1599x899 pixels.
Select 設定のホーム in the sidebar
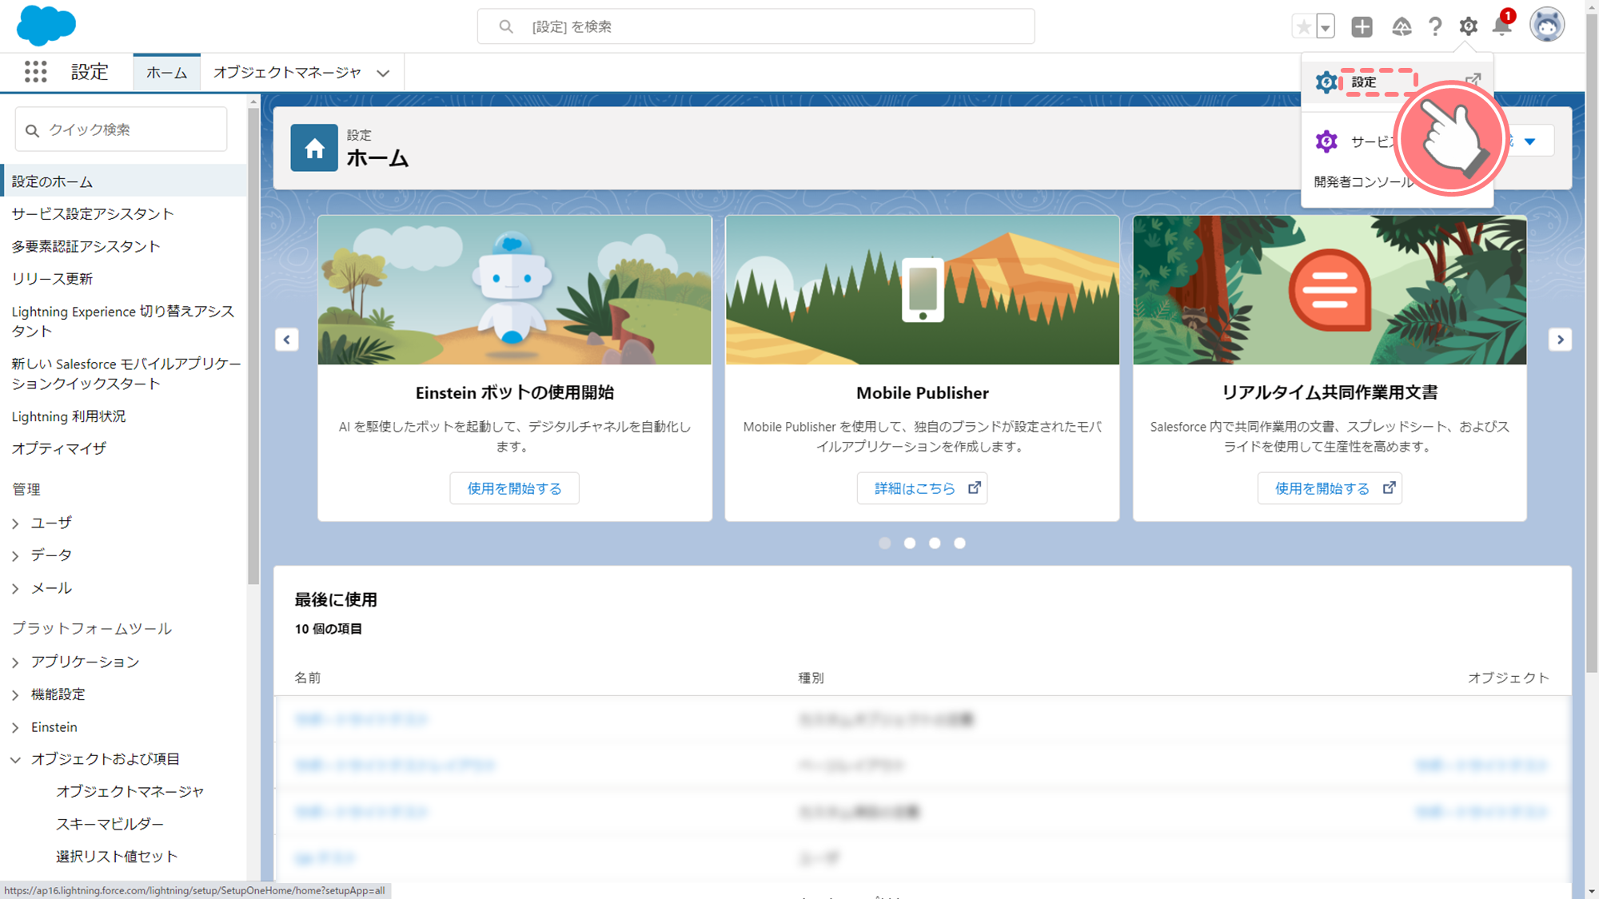pos(124,181)
